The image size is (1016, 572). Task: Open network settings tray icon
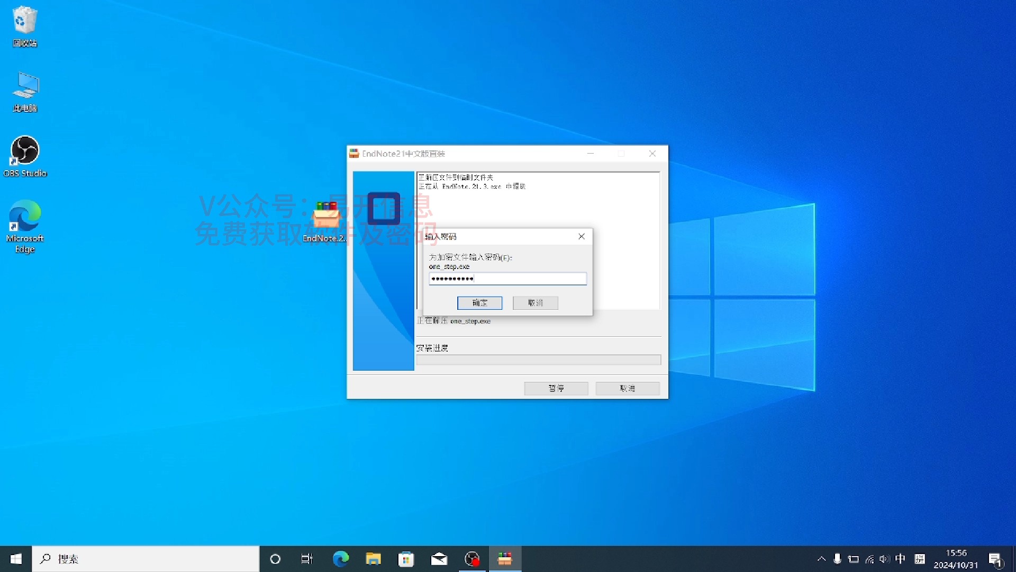(x=869, y=559)
